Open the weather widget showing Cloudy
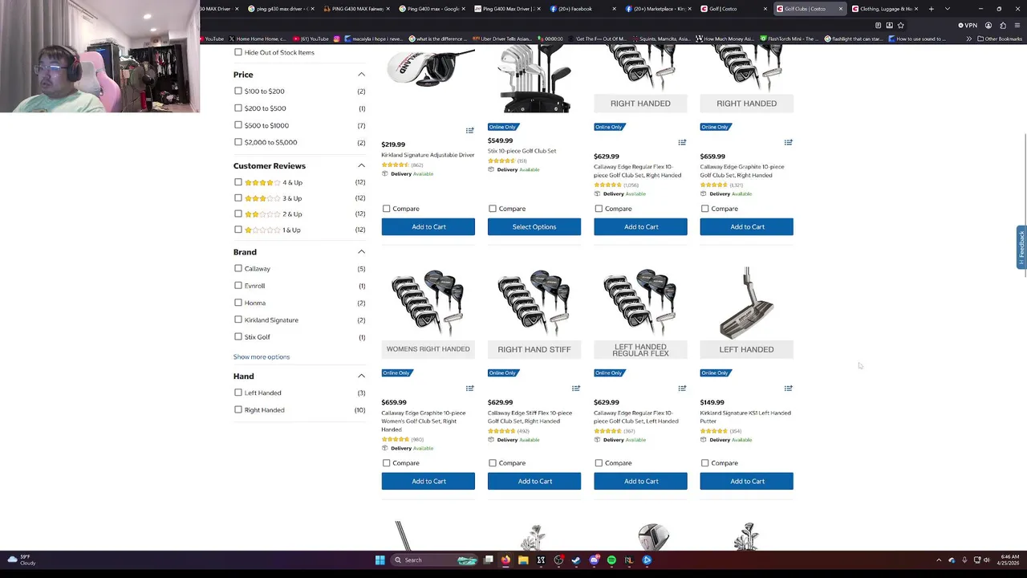Image resolution: width=1027 pixels, height=578 pixels. pyautogui.click(x=22, y=560)
